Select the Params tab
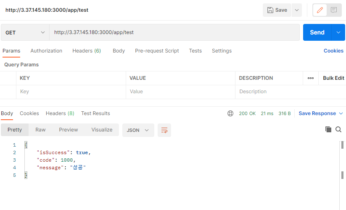346x210 pixels. pos(11,51)
